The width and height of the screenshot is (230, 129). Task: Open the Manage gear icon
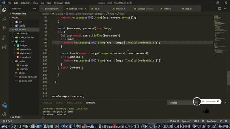pos(4,114)
